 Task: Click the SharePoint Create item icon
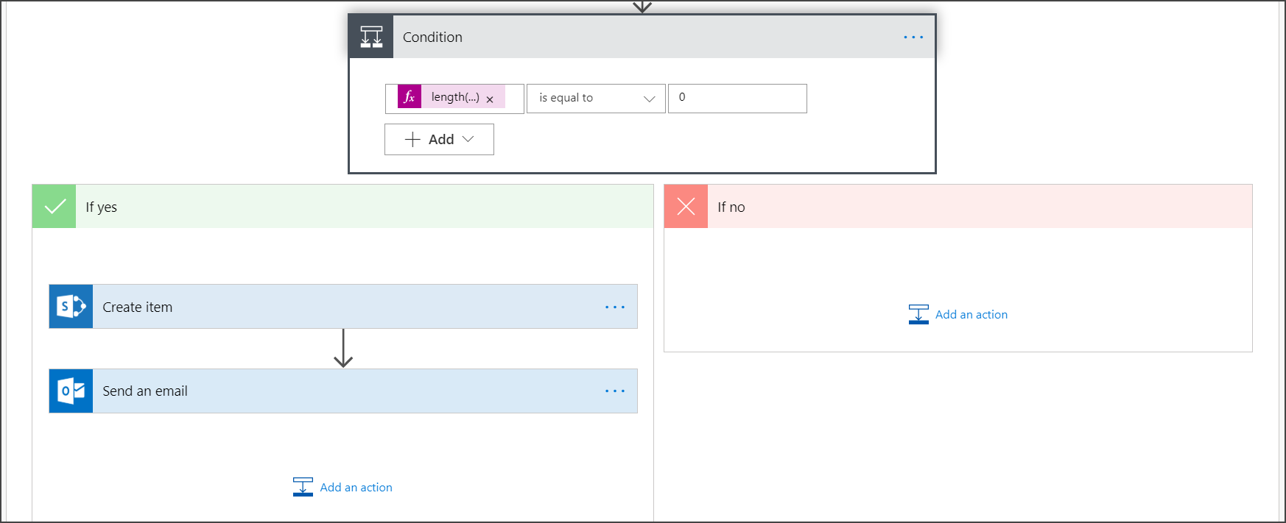[71, 307]
